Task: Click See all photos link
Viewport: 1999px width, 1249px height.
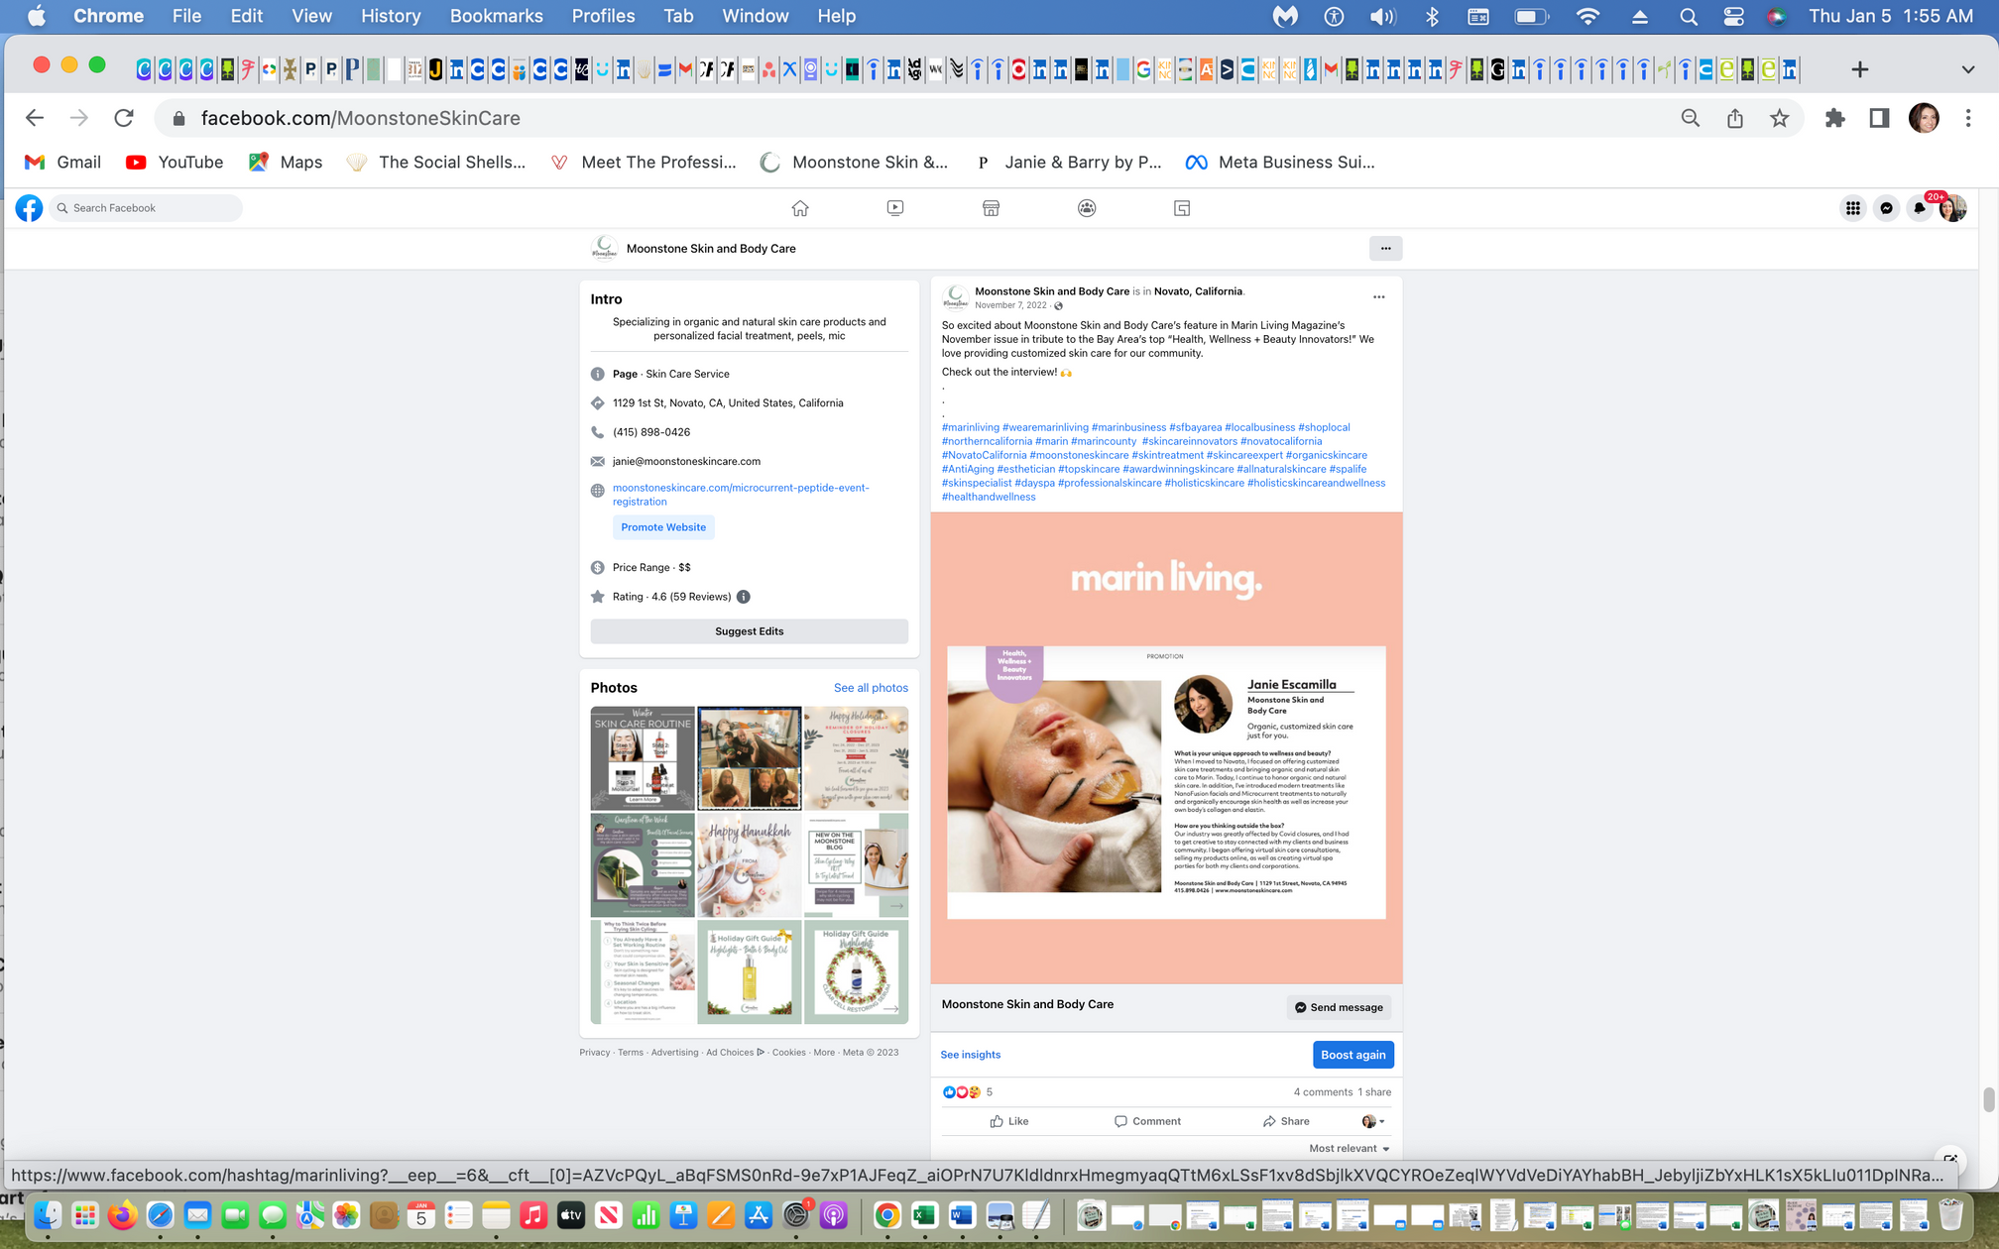Action: (871, 688)
